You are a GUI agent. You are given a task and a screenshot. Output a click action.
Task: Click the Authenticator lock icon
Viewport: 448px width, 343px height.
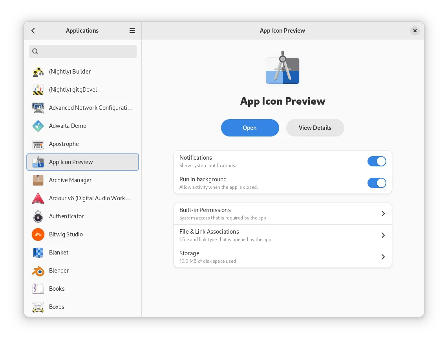38,216
